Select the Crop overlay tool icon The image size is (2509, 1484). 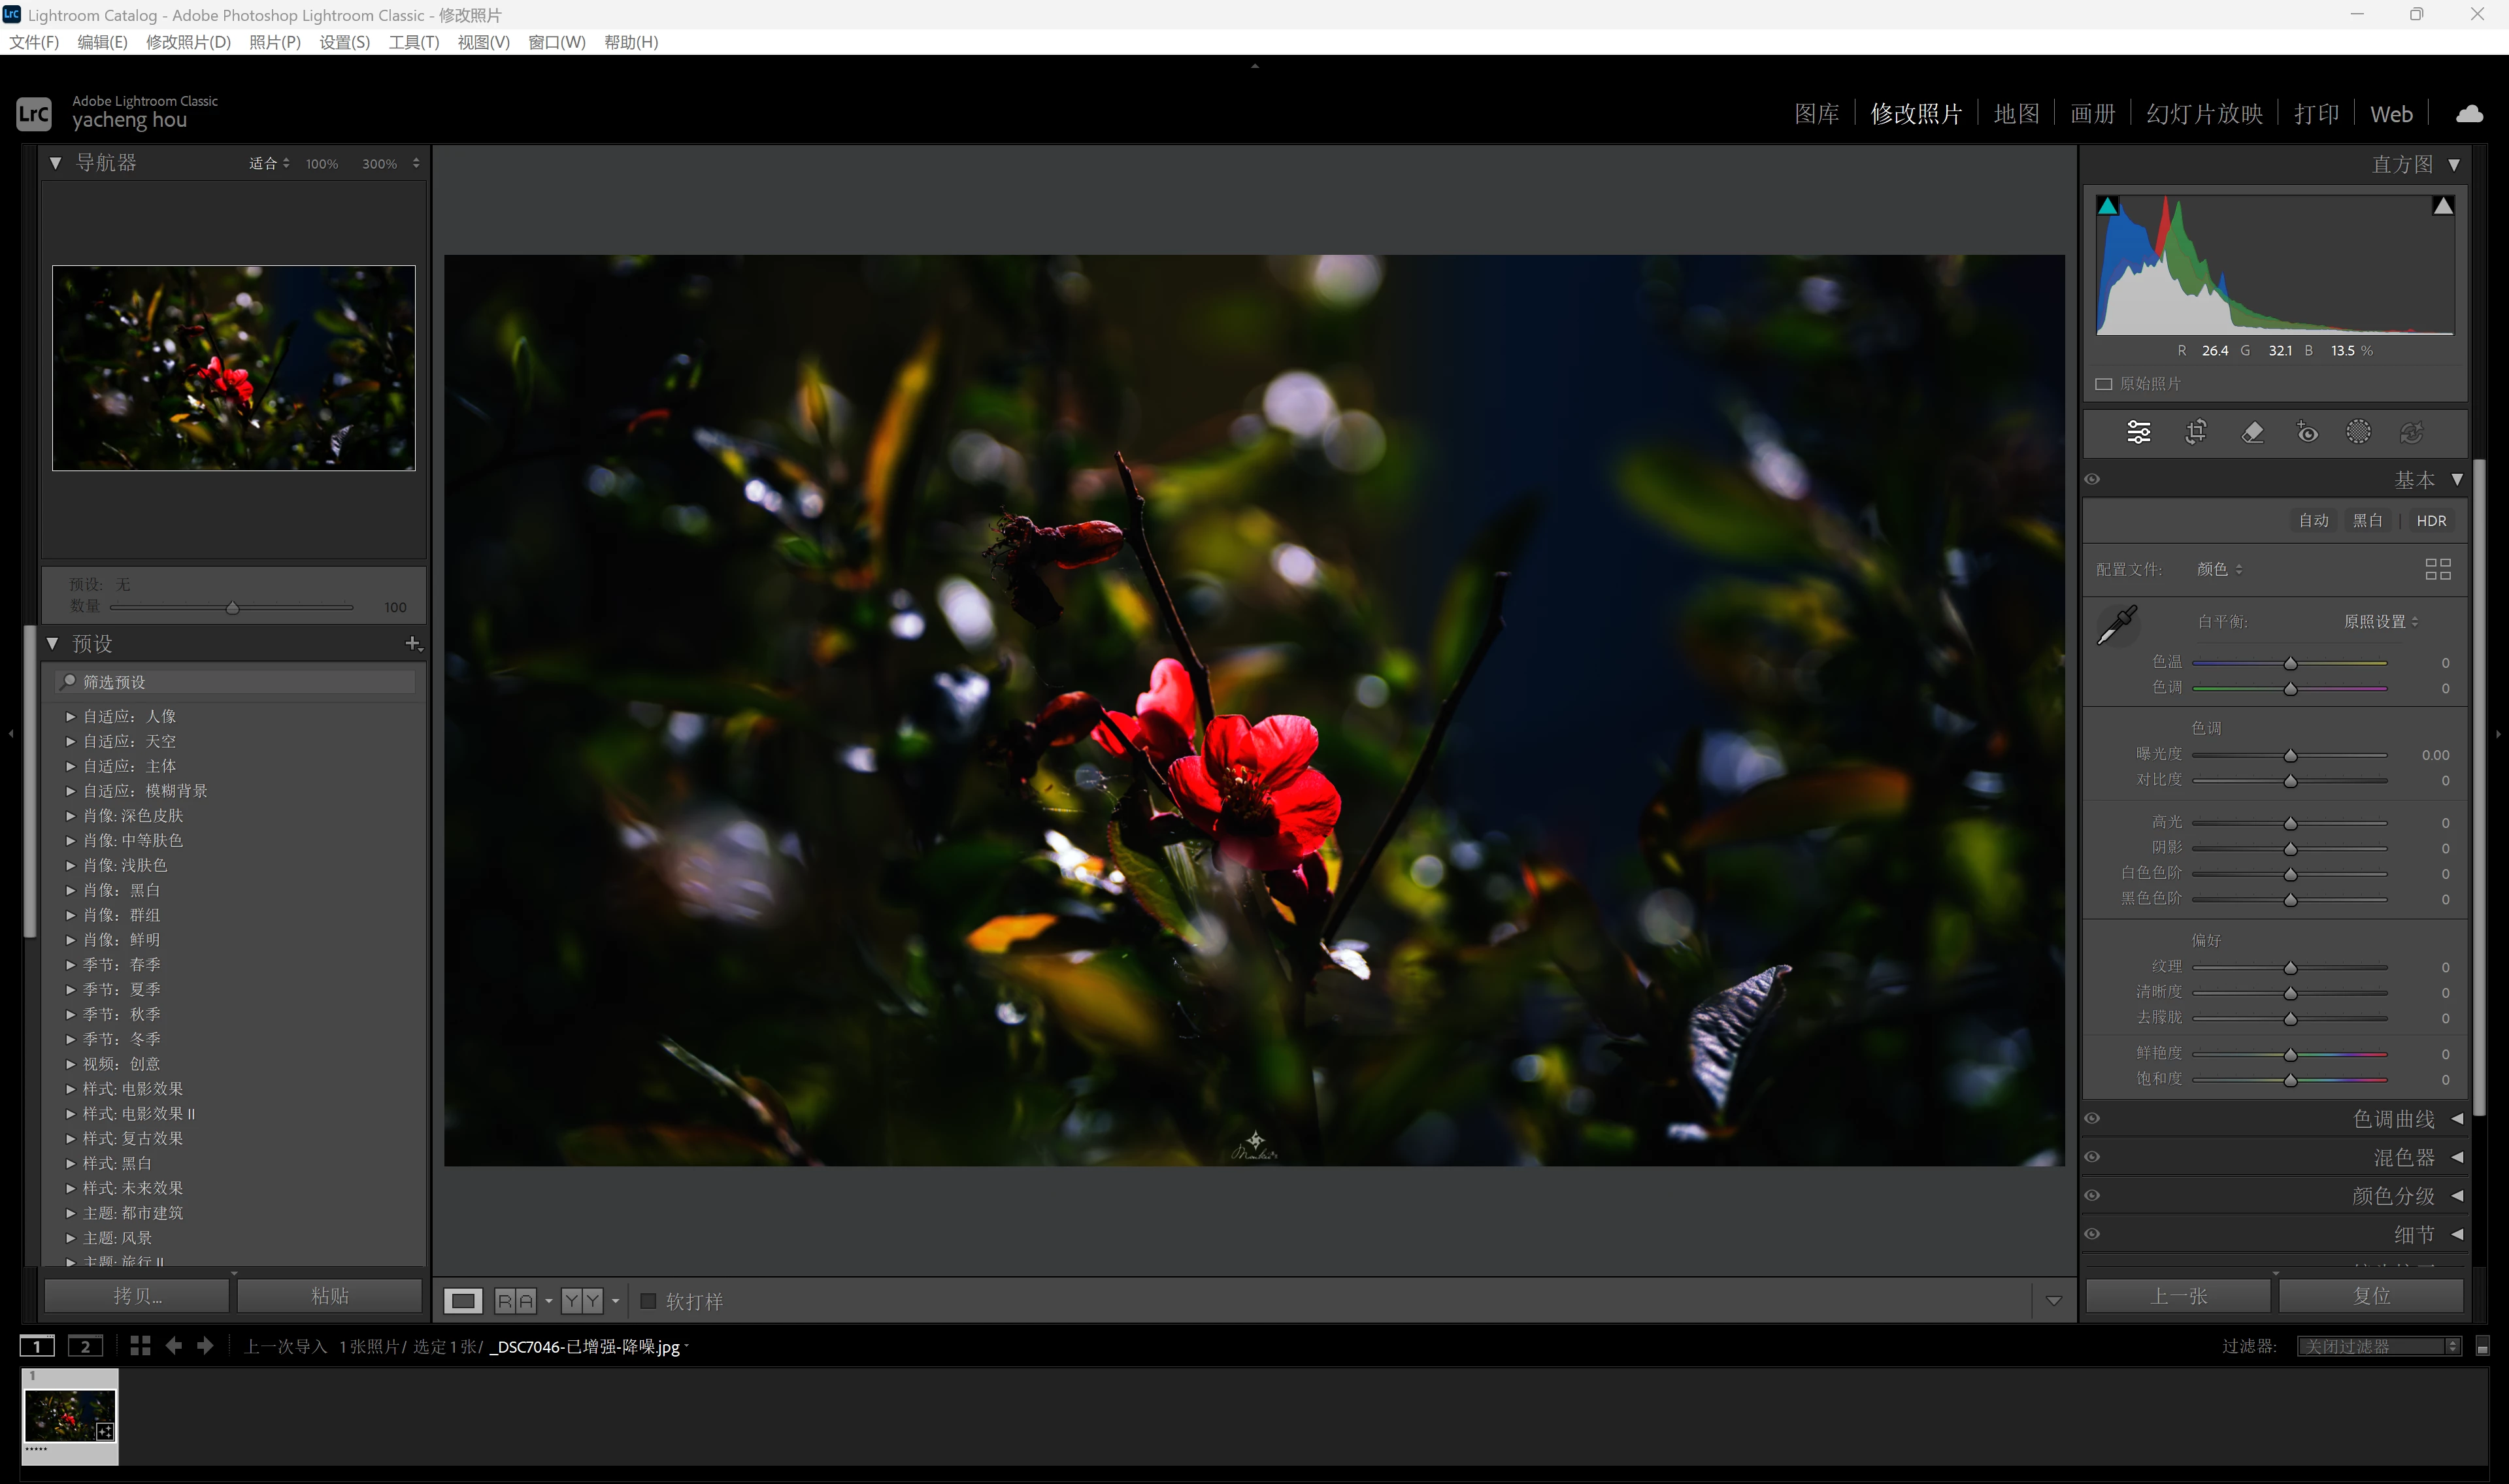coord(2196,432)
